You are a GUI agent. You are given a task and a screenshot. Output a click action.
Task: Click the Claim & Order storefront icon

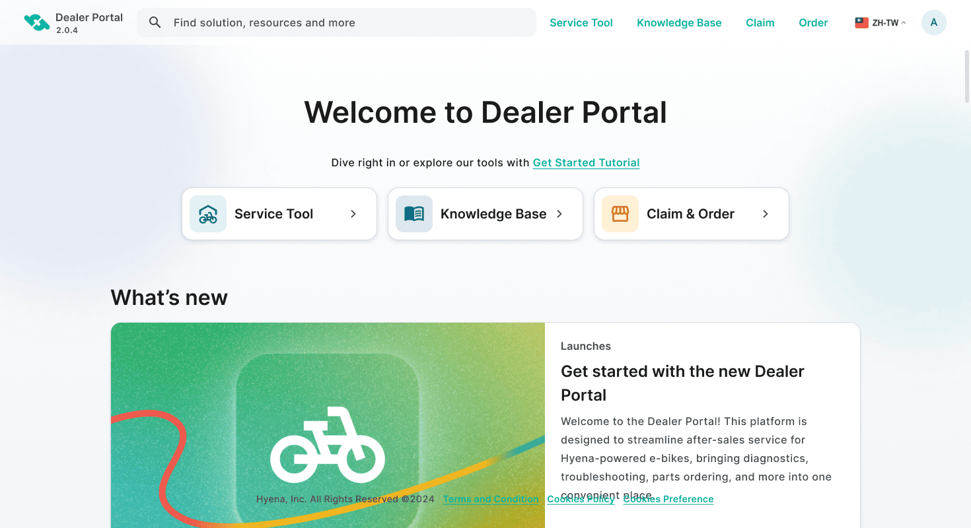pos(620,214)
